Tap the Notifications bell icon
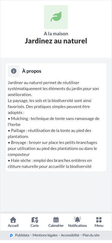This screenshot has width=112, height=243. tap(77, 220)
